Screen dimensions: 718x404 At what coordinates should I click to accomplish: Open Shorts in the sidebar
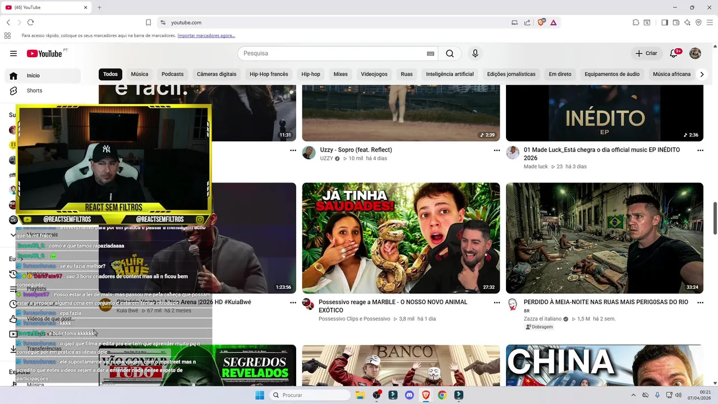click(34, 90)
